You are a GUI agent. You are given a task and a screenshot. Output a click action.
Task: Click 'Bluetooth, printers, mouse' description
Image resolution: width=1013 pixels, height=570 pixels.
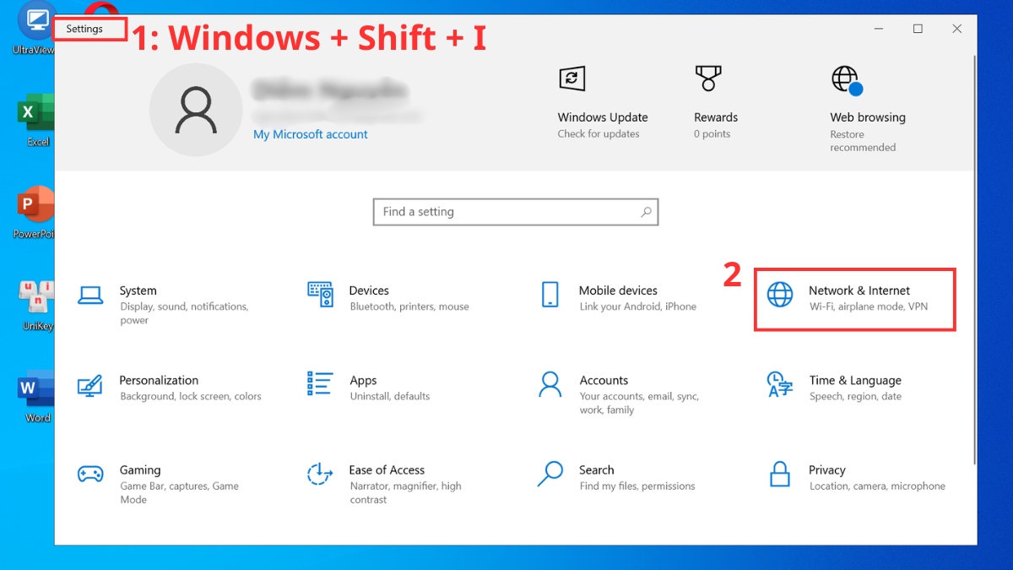pos(409,307)
